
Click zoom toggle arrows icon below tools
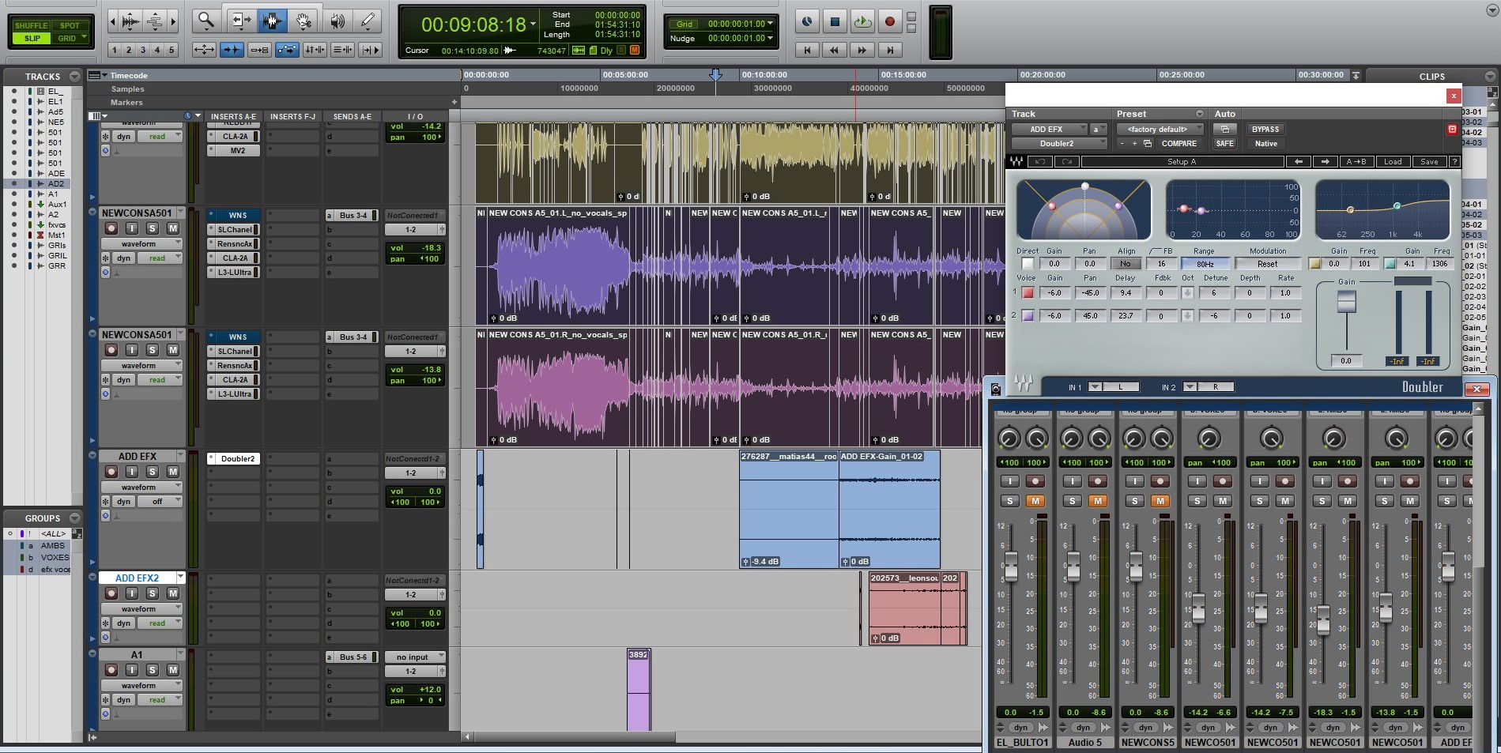pyautogui.click(x=204, y=50)
